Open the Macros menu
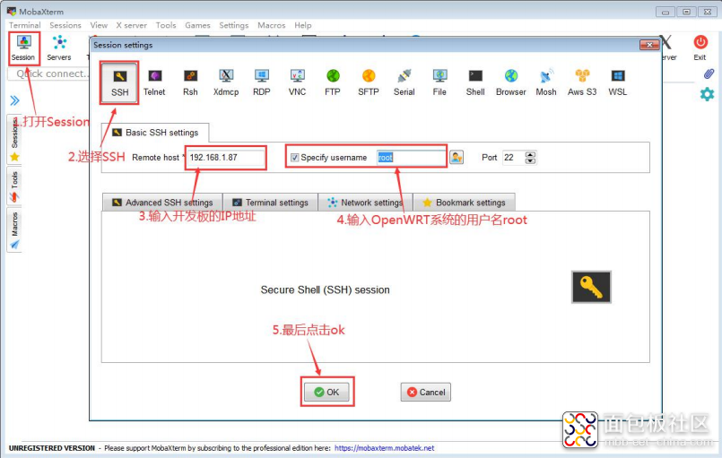722x458 pixels. point(271,25)
